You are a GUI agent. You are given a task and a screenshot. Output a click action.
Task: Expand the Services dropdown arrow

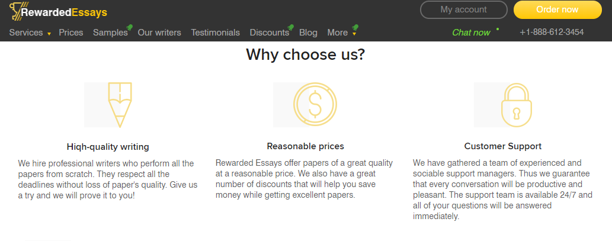click(x=49, y=34)
